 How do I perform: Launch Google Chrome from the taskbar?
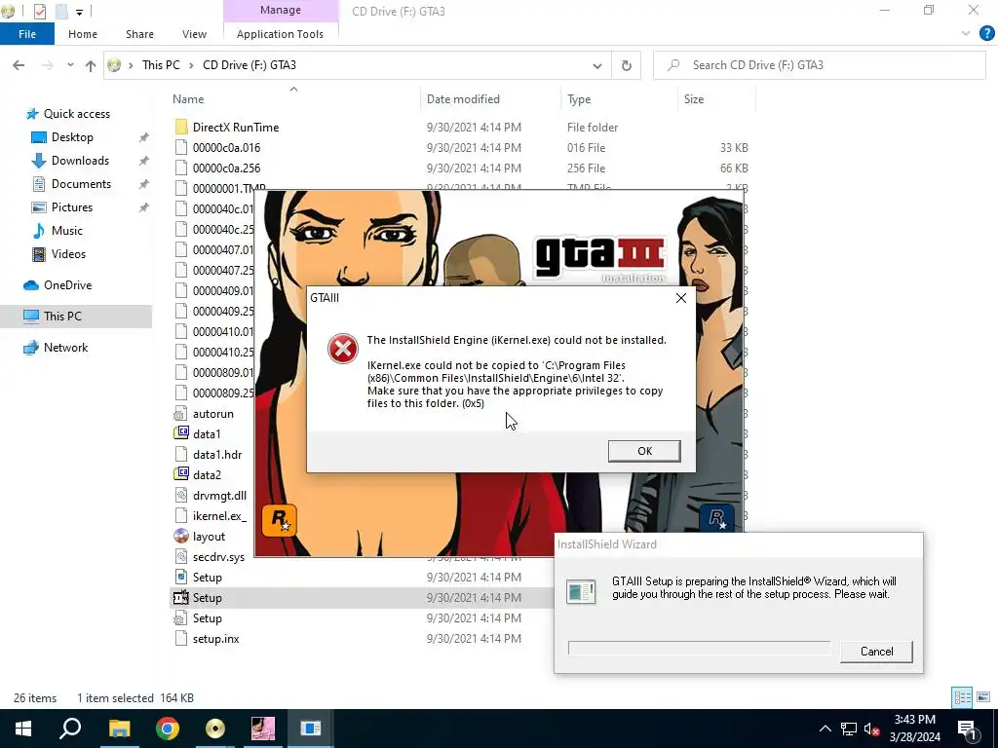click(x=168, y=729)
